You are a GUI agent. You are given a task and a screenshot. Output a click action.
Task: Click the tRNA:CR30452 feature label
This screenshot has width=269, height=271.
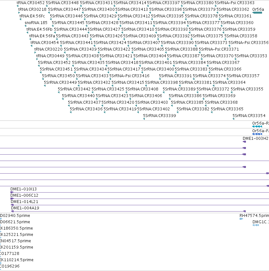click(31, 3)
